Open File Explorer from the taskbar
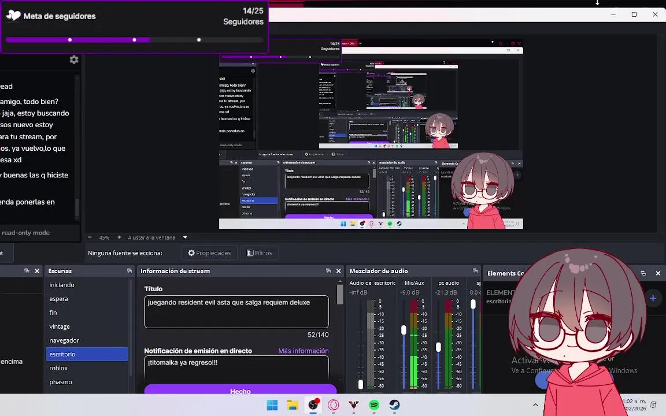 [x=293, y=405]
